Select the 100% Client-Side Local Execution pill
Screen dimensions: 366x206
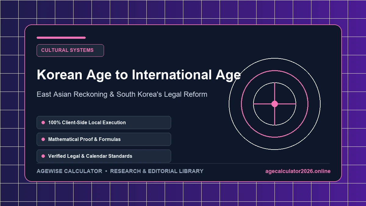pyautogui.click(x=104, y=122)
